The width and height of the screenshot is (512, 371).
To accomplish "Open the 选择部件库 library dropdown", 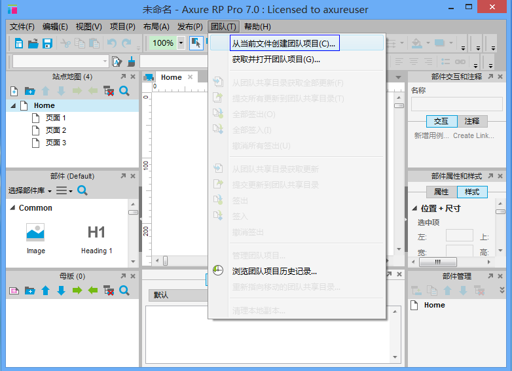I will (x=29, y=190).
